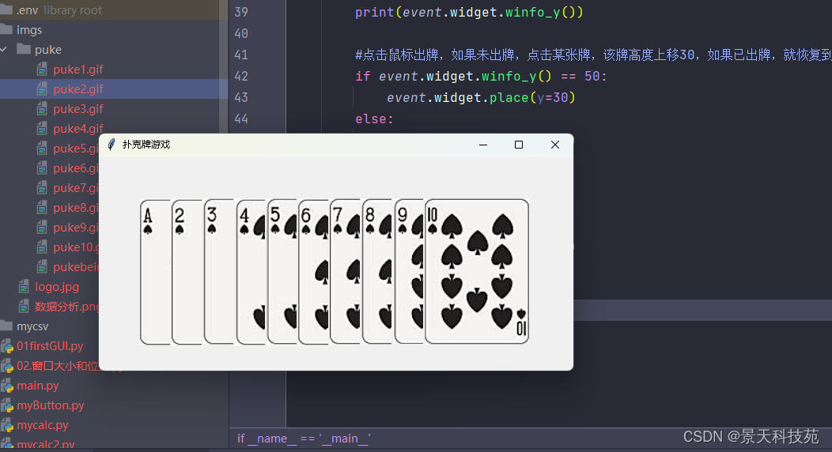
Task: Open puke1.gif in the project tree
Action: pyautogui.click(x=78, y=70)
